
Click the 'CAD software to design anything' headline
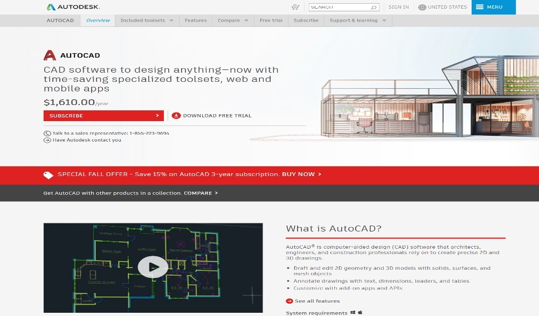[x=161, y=79]
